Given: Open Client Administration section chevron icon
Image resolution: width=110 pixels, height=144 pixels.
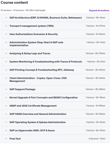Looking at the screenshot, I should click(6, 78).
